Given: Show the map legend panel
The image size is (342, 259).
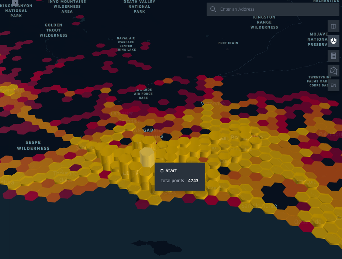Looking at the screenshot, I should point(333,56).
